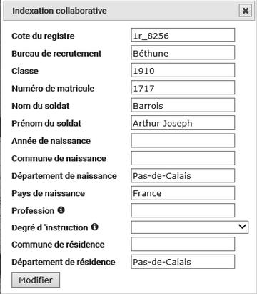
Task: Select the Département de naissance field
Action: [183, 175]
